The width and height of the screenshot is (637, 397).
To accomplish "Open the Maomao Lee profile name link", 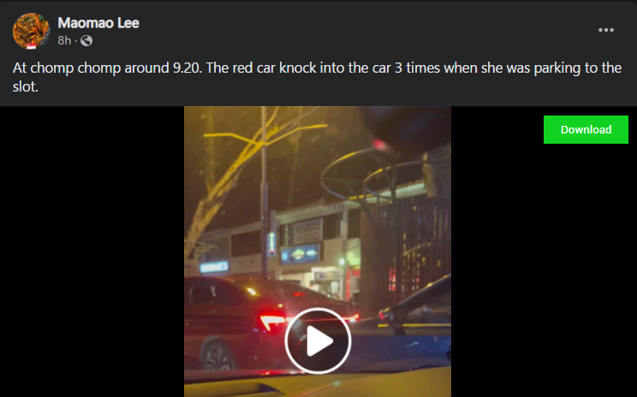I will click(x=98, y=23).
